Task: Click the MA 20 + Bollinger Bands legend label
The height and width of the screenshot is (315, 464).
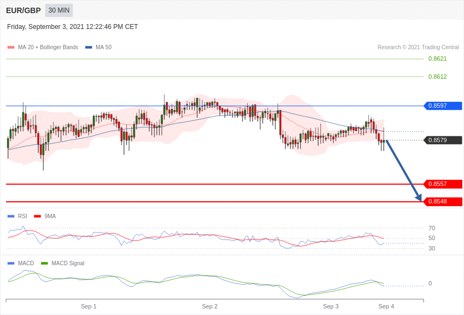Action: [48, 48]
